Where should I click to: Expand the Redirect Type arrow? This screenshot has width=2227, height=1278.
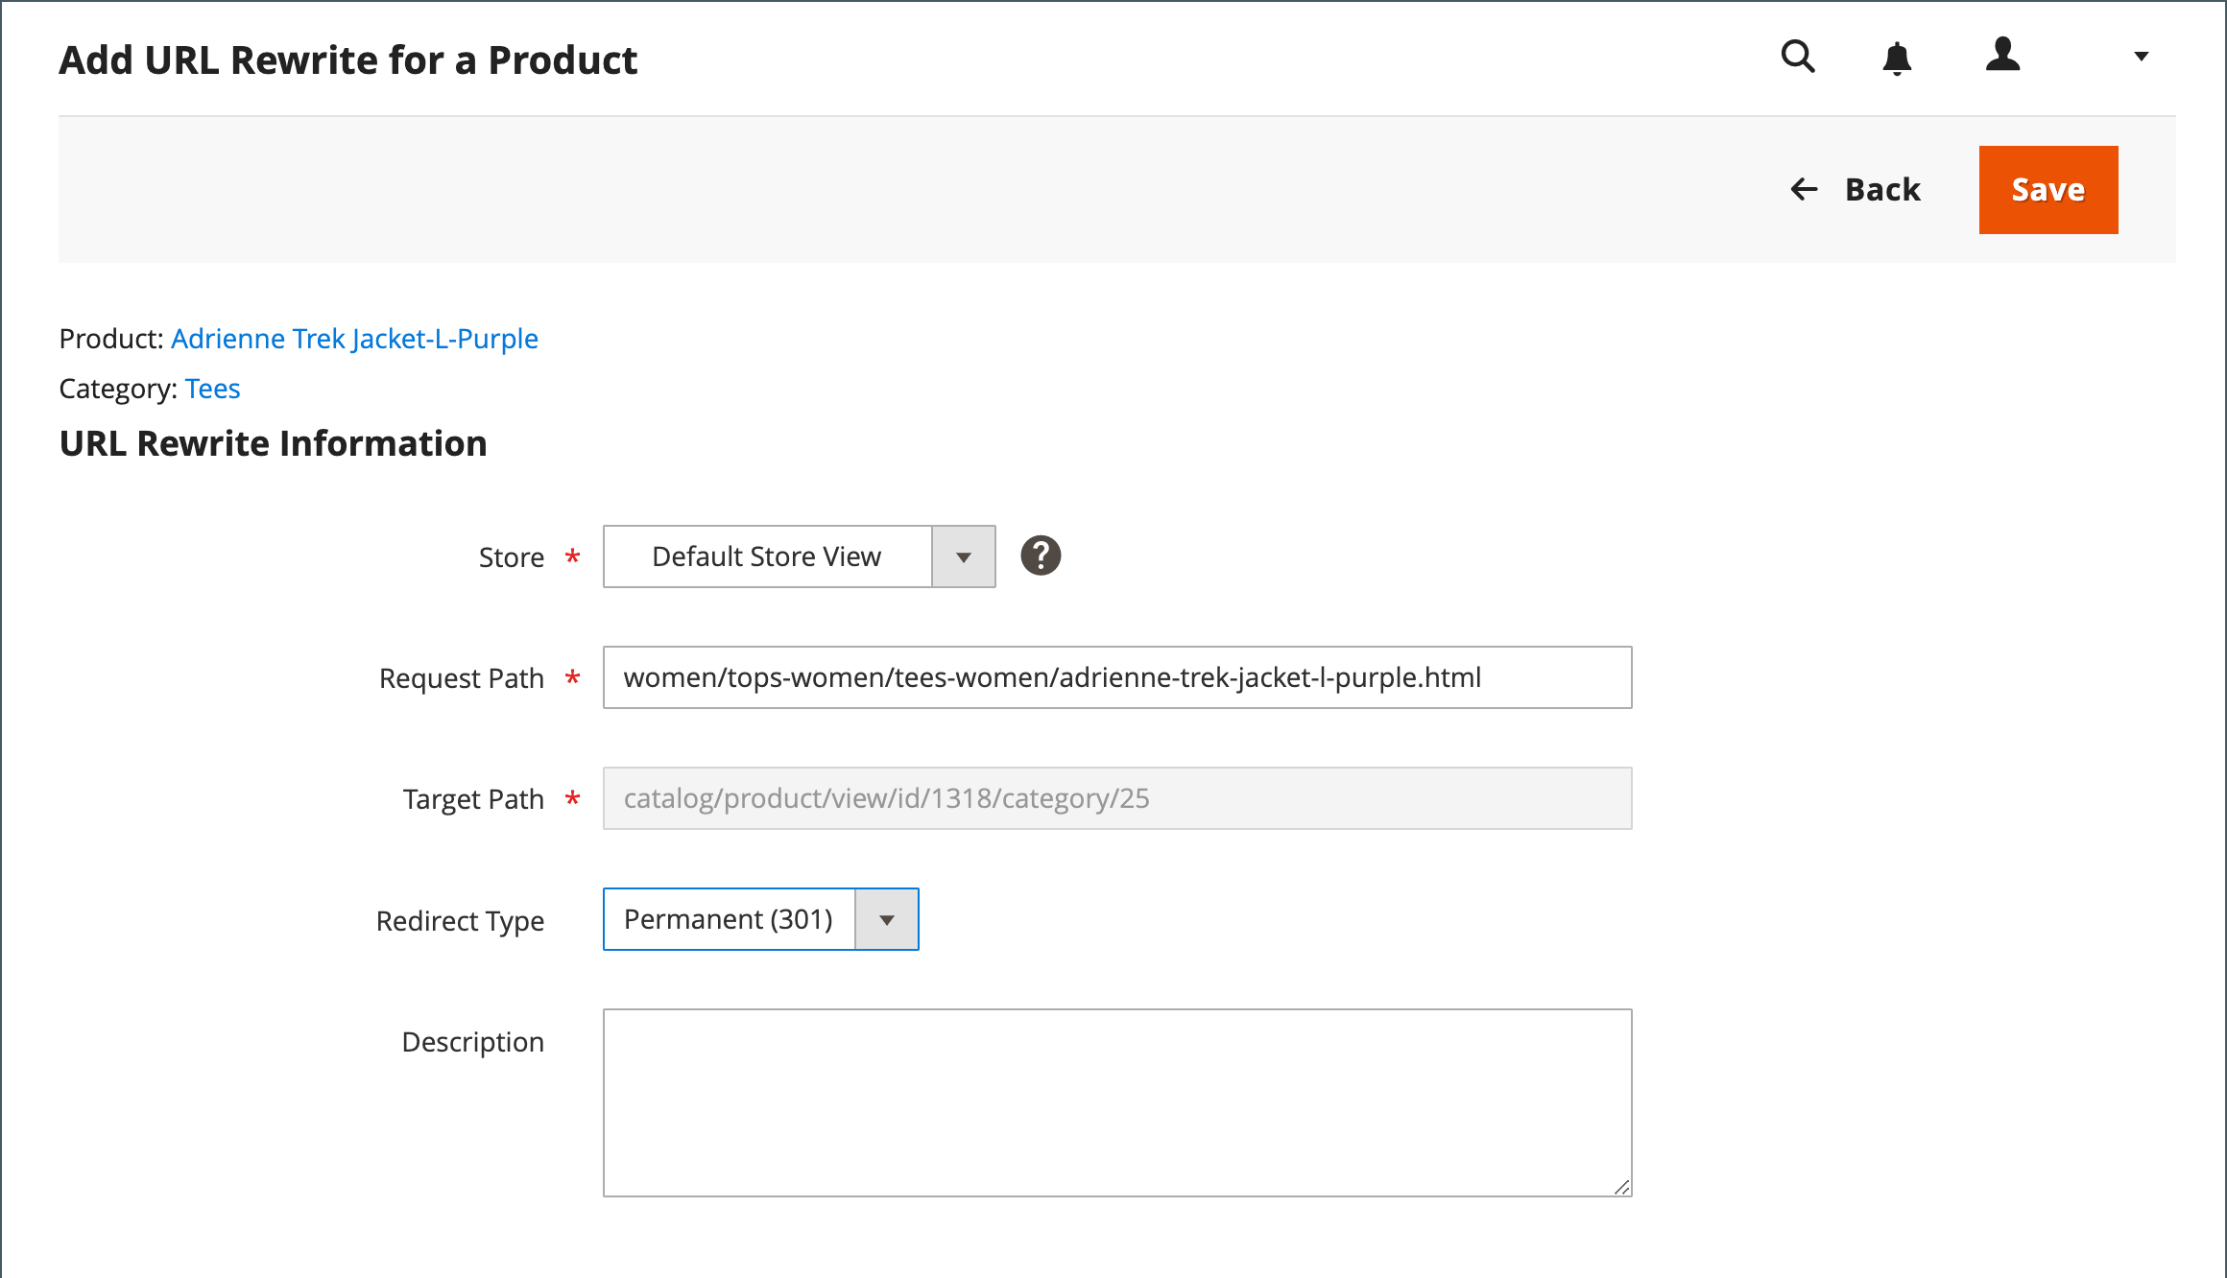tap(887, 919)
